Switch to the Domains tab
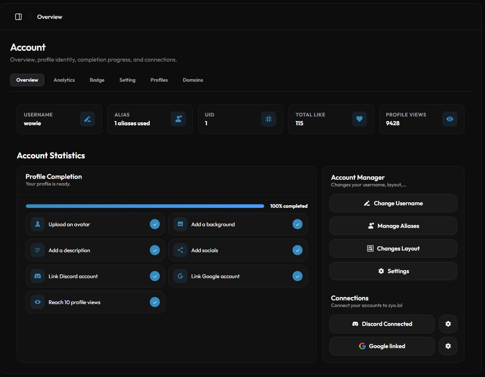This screenshot has width=485, height=377. pyautogui.click(x=192, y=80)
